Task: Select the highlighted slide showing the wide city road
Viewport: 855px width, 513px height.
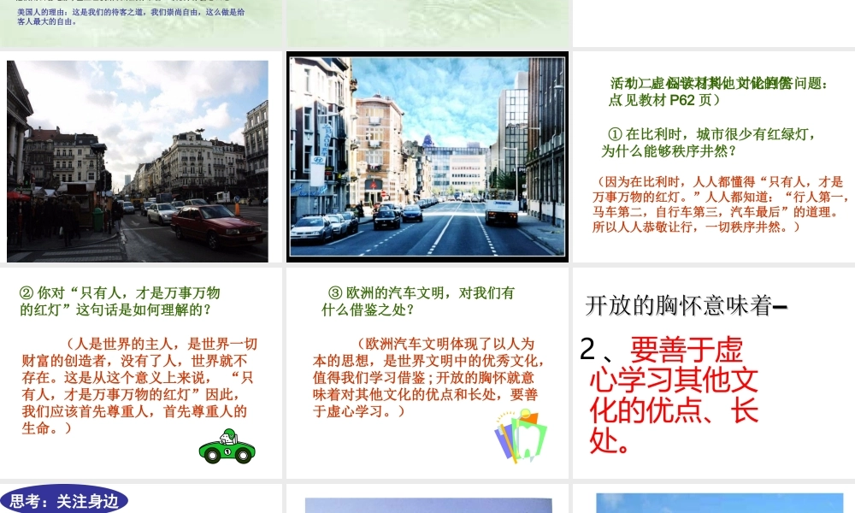Action: pos(427,157)
